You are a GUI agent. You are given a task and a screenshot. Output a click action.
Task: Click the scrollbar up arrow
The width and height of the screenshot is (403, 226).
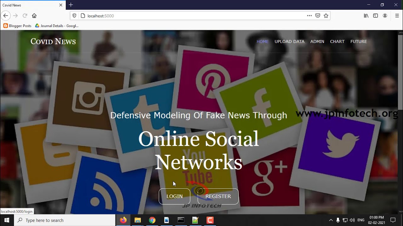[400, 32]
